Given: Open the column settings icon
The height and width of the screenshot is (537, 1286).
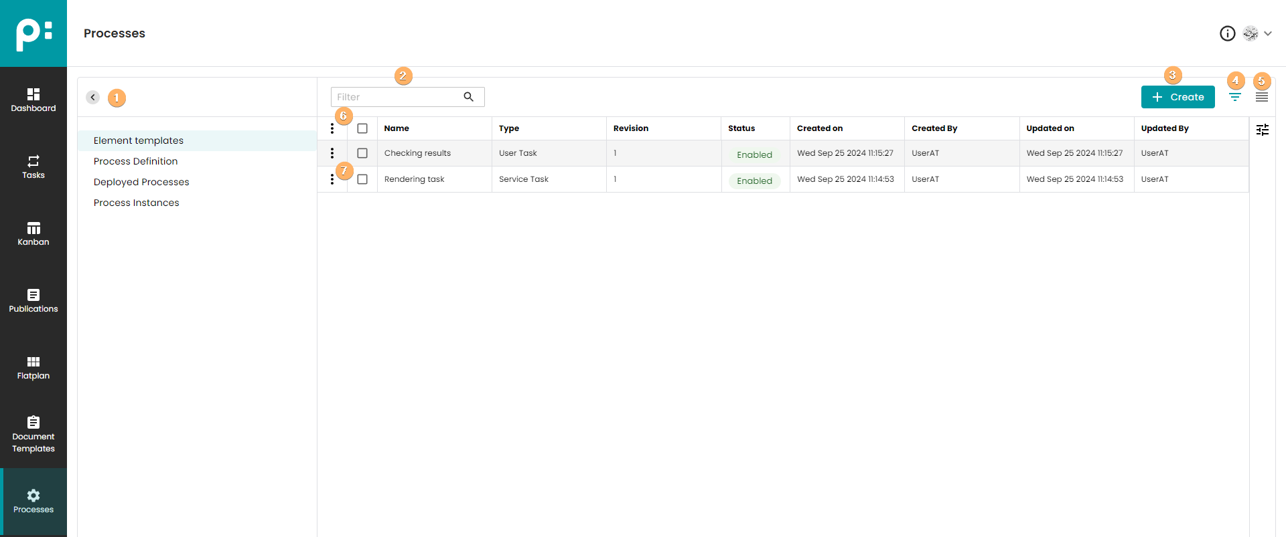Looking at the screenshot, I should pyautogui.click(x=1263, y=130).
